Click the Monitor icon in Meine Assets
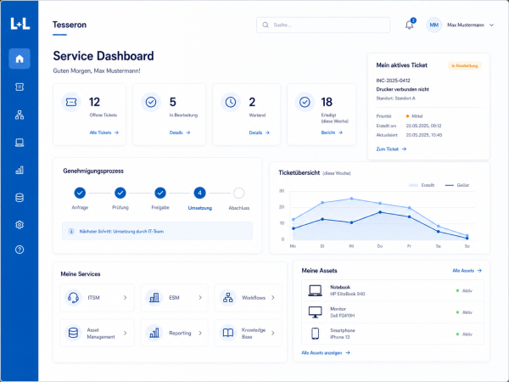This screenshot has height=382, width=509. tap(316, 312)
